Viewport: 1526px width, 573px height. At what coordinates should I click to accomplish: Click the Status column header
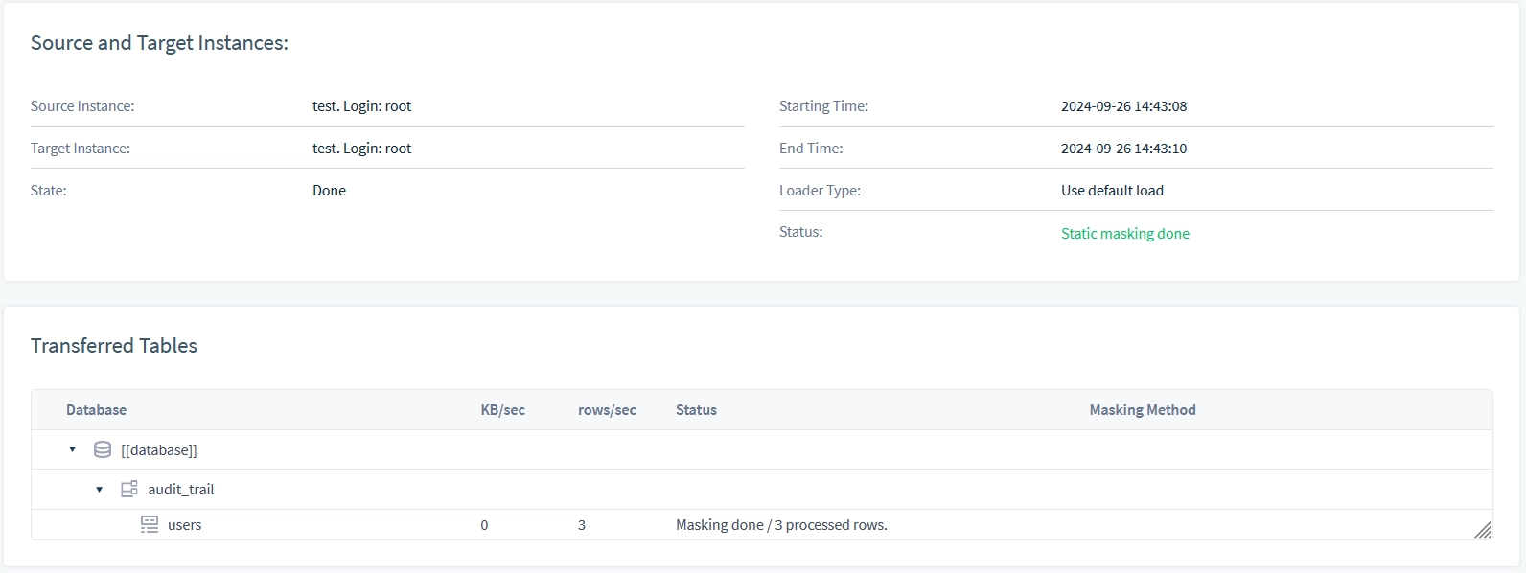click(696, 410)
